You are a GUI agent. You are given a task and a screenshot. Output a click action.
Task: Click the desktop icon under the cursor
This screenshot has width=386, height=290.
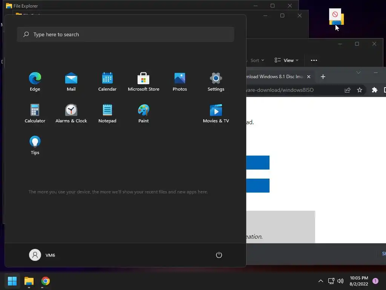point(336,17)
